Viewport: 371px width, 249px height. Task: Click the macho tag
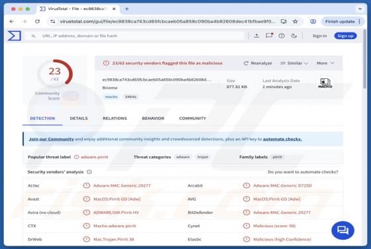(x=111, y=97)
